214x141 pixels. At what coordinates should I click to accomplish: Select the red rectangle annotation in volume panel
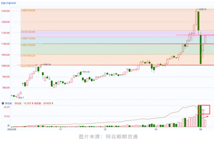pyautogui.click(x=204, y=109)
